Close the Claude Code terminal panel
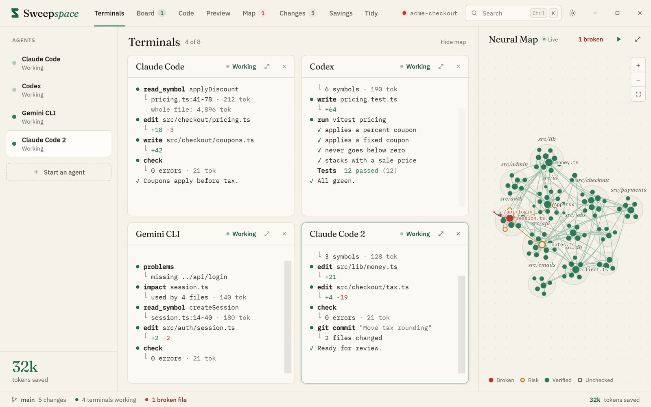The width and height of the screenshot is (651, 407). tap(284, 66)
